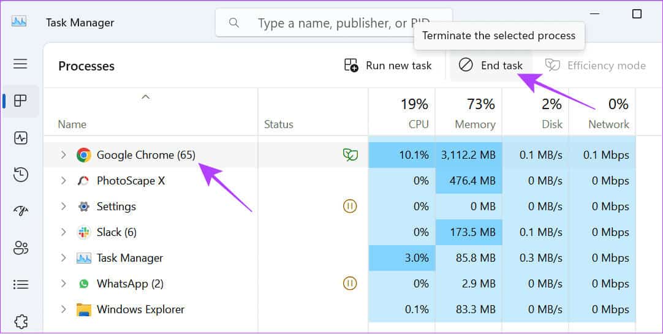Click the WhatsApp process icon
The width and height of the screenshot is (663, 334).
(x=84, y=284)
